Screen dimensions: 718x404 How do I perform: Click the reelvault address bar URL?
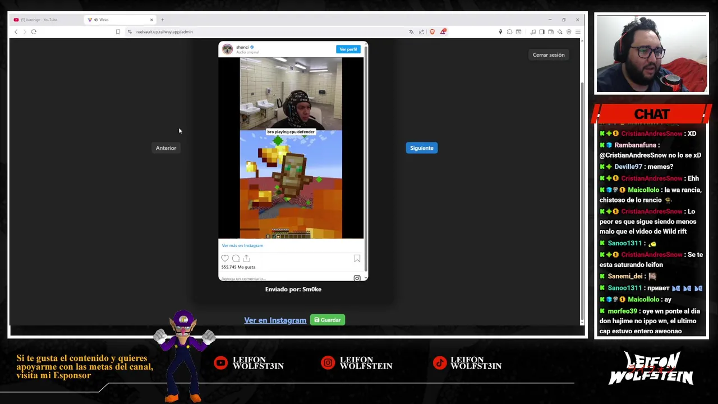[164, 32]
